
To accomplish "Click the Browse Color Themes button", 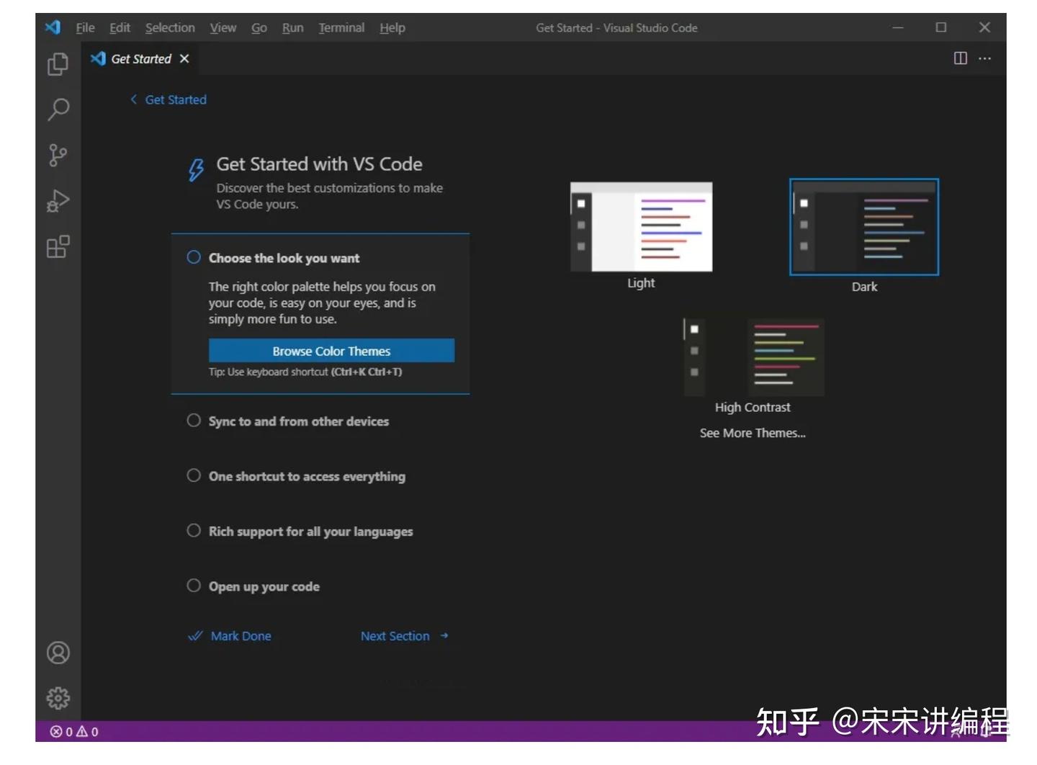I will point(331,351).
